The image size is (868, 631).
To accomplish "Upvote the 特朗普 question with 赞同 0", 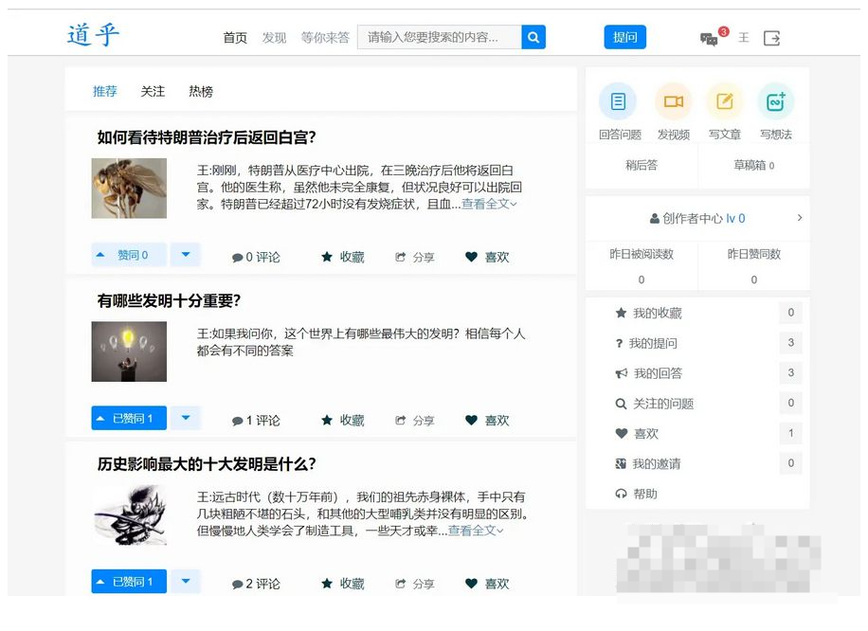I will (129, 255).
